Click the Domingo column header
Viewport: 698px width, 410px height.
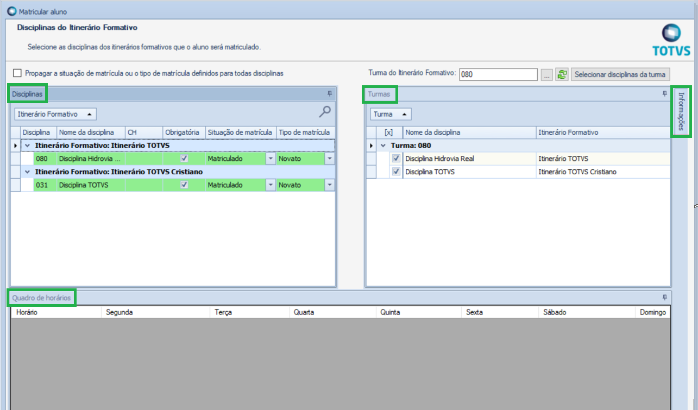653,312
